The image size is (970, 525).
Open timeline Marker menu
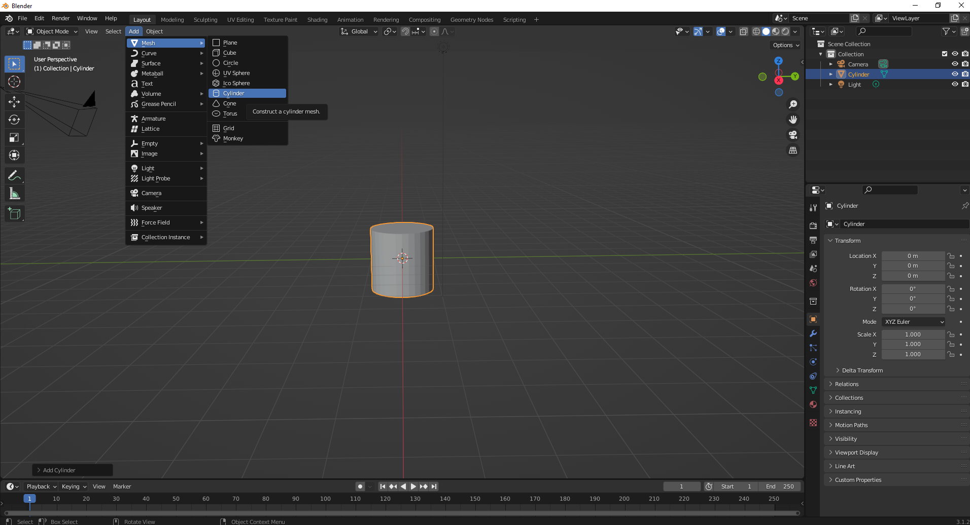pyautogui.click(x=122, y=486)
